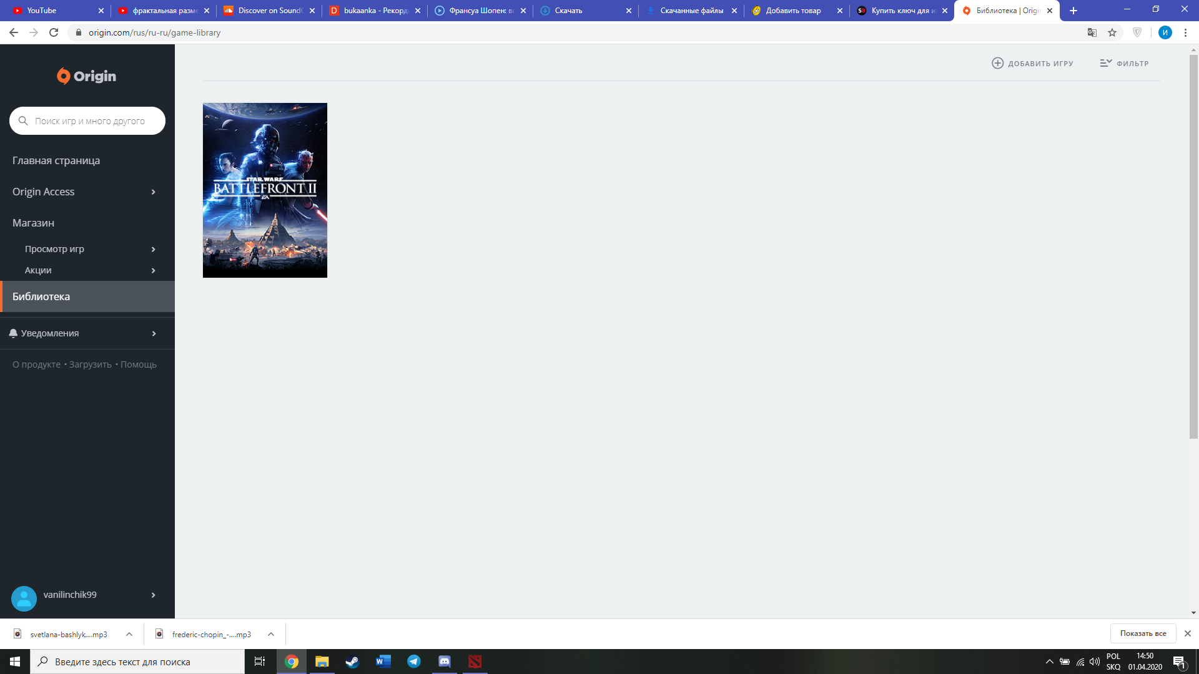Click the Windows taskbar search box

[137, 662]
